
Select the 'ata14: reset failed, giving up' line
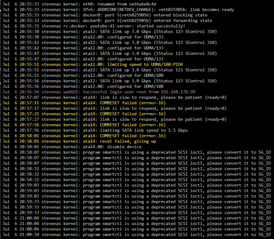79,141
